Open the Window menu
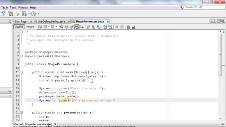 click(x=23, y=8)
